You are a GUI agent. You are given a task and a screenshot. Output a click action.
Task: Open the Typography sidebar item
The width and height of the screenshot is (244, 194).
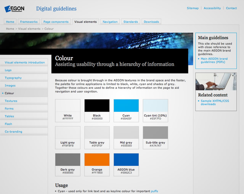point(24,78)
